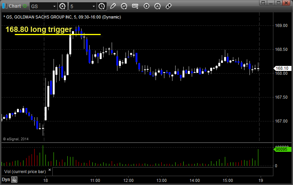Click the 12:00 time axis label
Image resolution: width=293 pixels, height=185 pixels.
[128, 180]
